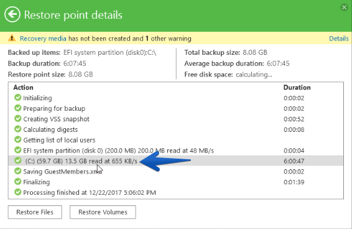The height and width of the screenshot is (229, 352).
Task: Click Average backup duration 6:07:45 value
Action: coord(278,63)
